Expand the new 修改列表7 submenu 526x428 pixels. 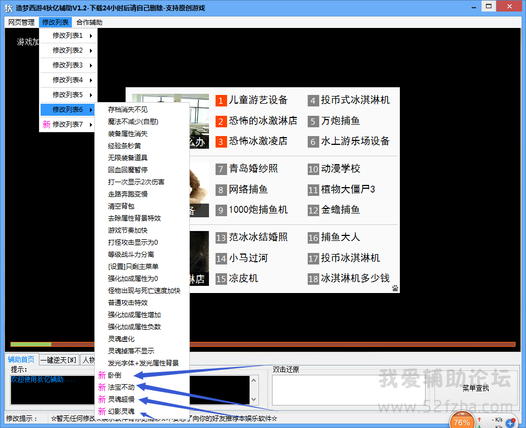click(x=68, y=125)
